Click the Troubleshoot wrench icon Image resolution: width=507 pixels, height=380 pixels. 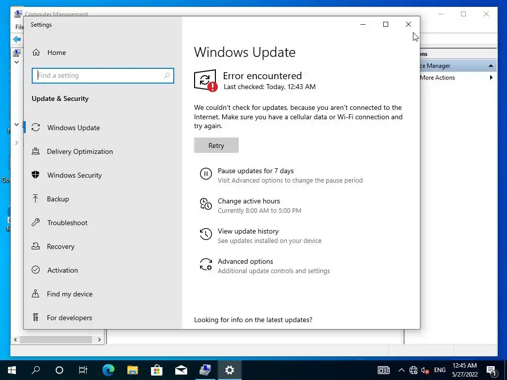click(x=36, y=222)
